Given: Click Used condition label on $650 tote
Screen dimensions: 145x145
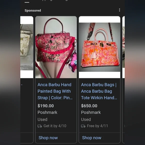Looking at the screenshot, I should pos(86,119).
